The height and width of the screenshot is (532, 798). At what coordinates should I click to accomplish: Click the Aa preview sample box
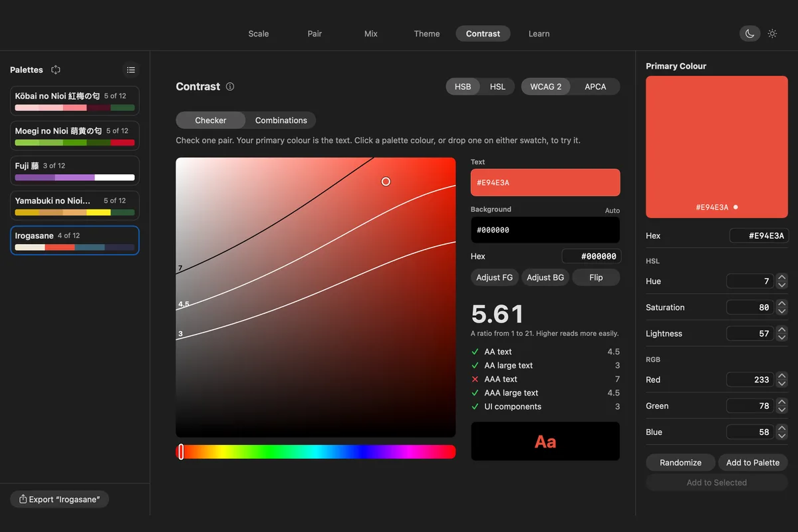pyautogui.click(x=545, y=442)
